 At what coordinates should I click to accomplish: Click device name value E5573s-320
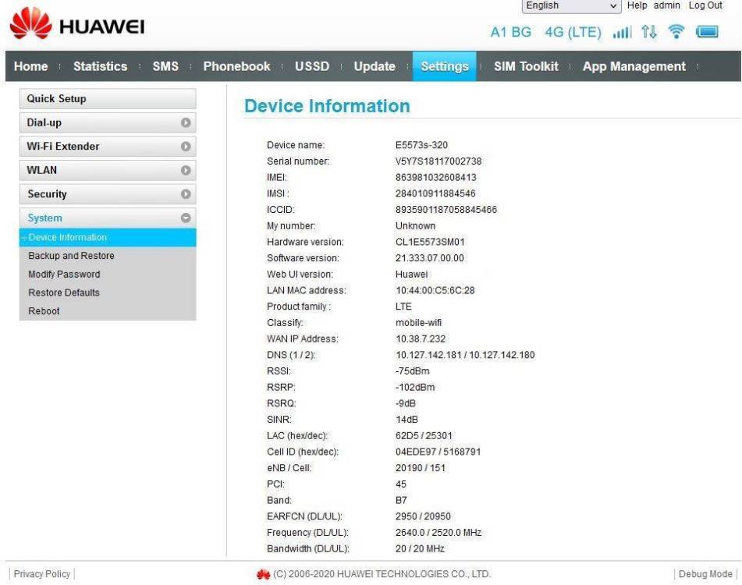pyautogui.click(x=421, y=145)
